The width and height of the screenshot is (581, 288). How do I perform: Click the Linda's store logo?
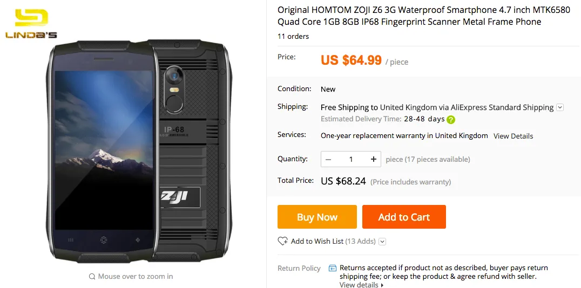(x=31, y=24)
